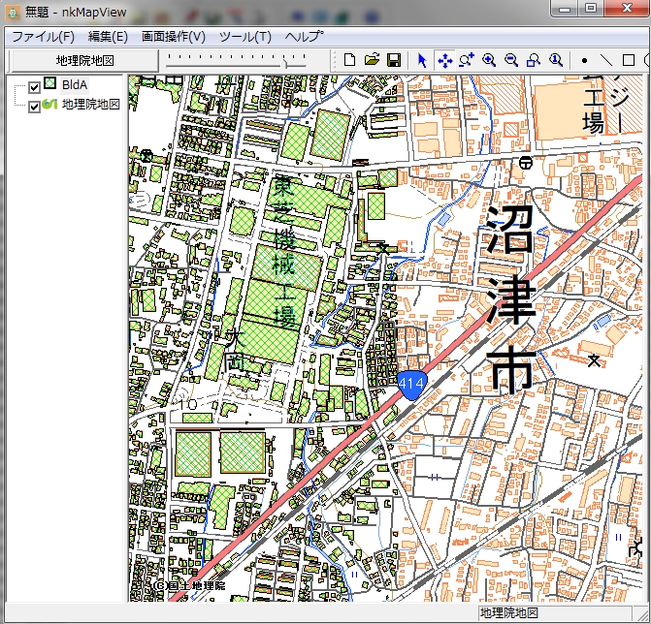The image size is (651, 624).
Task: Select the arrow pointer tool
Action: pyautogui.click(x=422, y=60)
